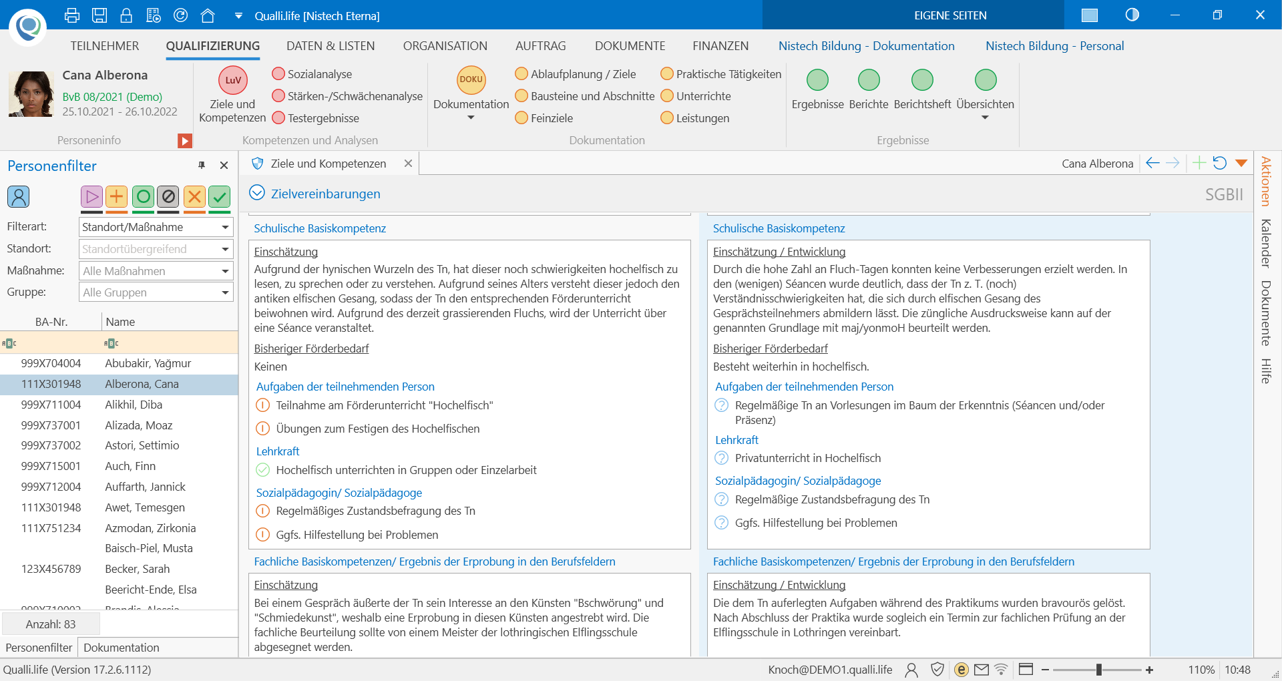Click the green checkmark filter button

(x=220, y=196)
